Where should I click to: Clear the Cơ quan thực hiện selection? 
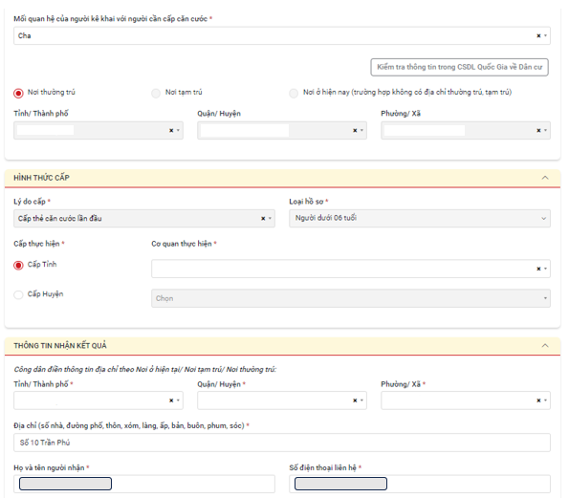(x=538, y=269)
